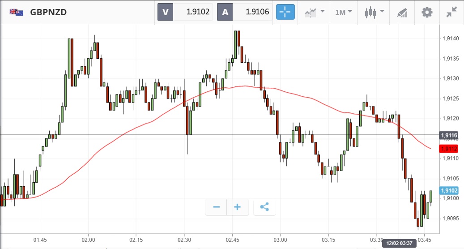Zoom in the chart with plus button

click(237, 207)
